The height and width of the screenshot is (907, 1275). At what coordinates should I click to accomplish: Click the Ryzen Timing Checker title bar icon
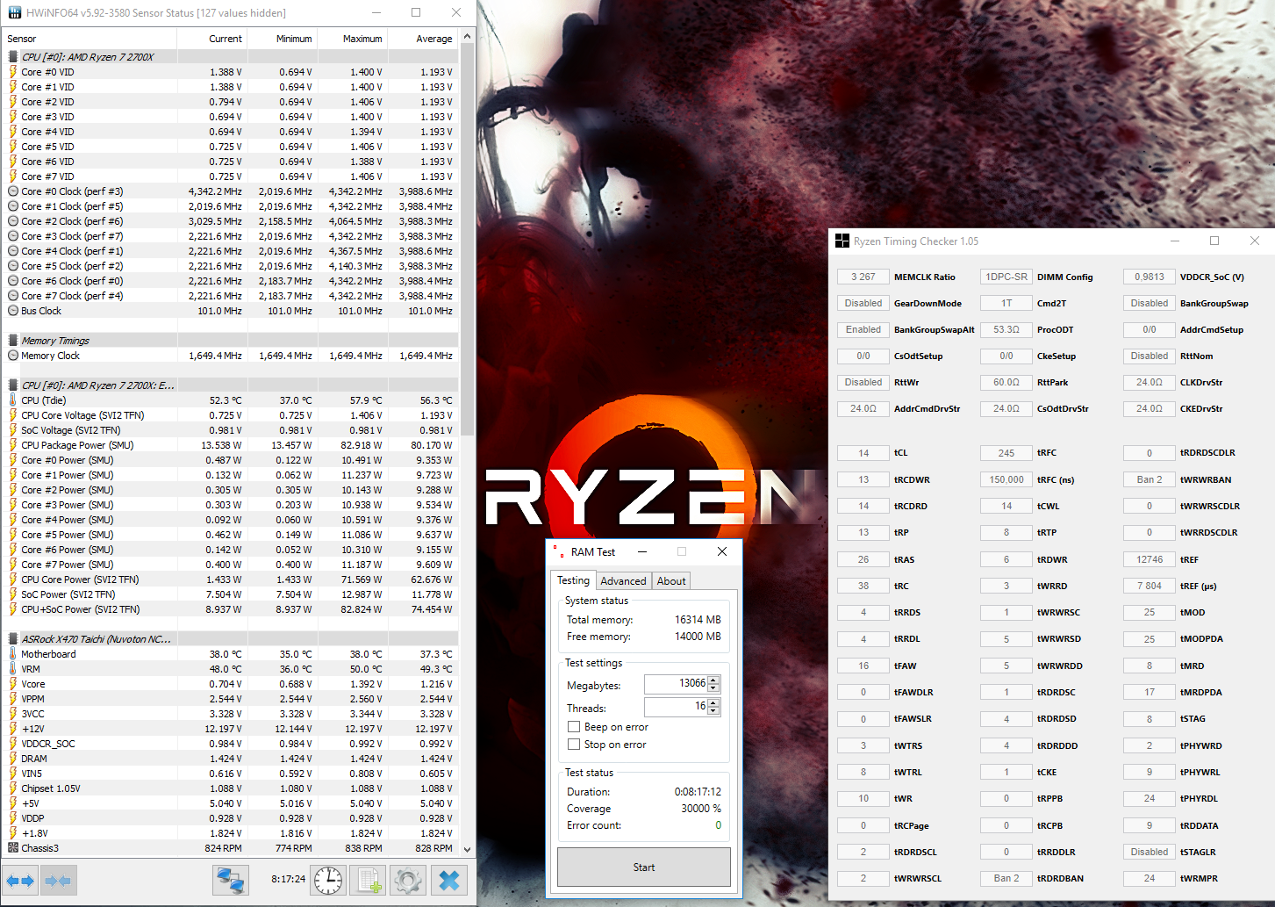click(x=842, y=241)
